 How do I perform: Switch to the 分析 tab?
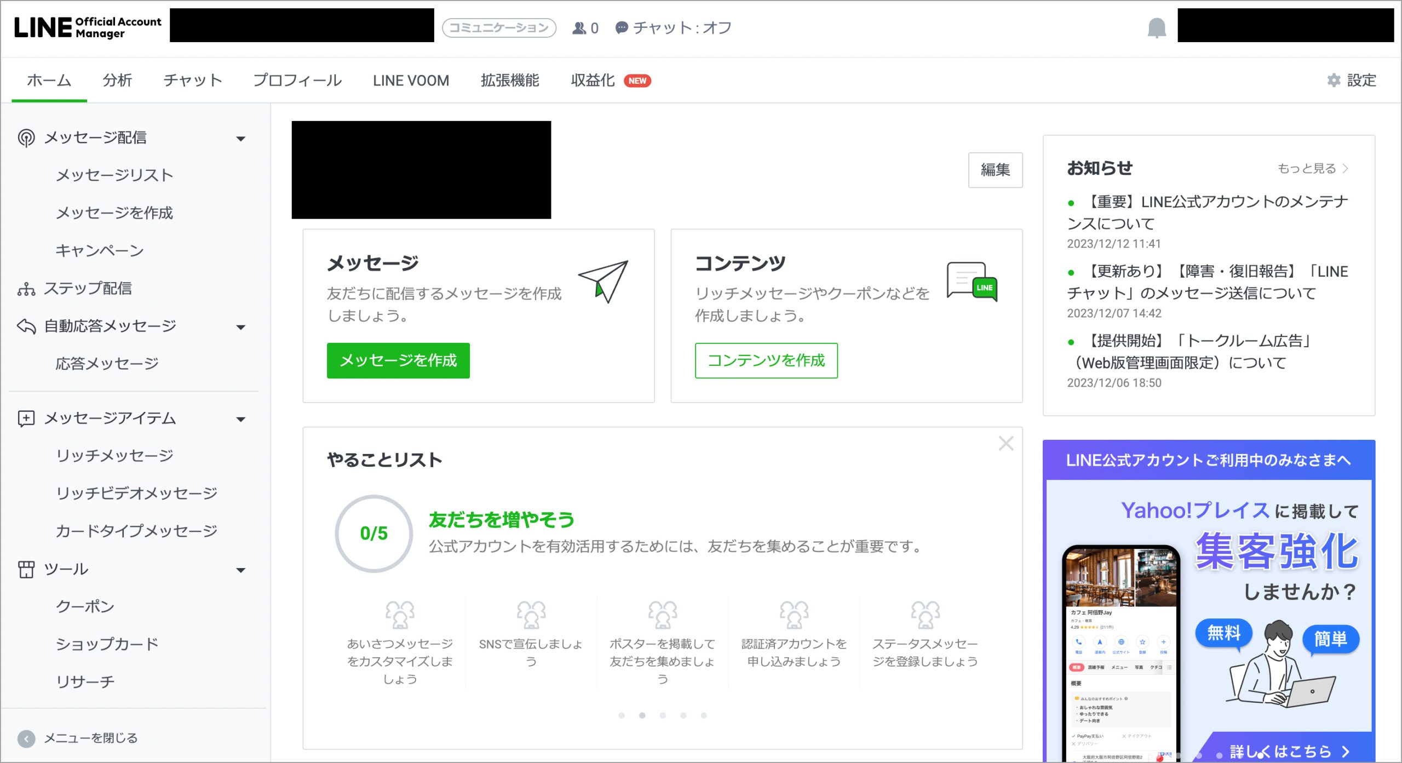click(x=117, y=80)
